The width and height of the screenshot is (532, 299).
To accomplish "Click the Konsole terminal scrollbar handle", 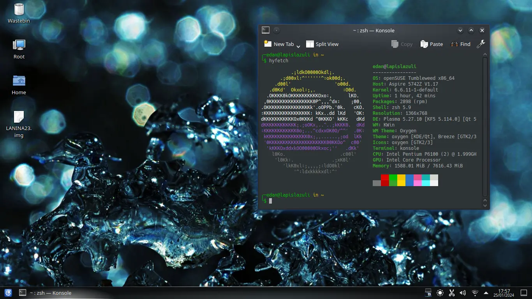I will [485, 127].
